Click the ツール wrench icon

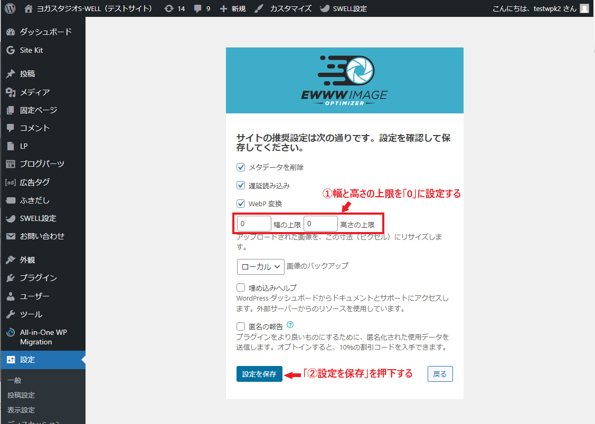pyautogui.click(x=11, y=314)
